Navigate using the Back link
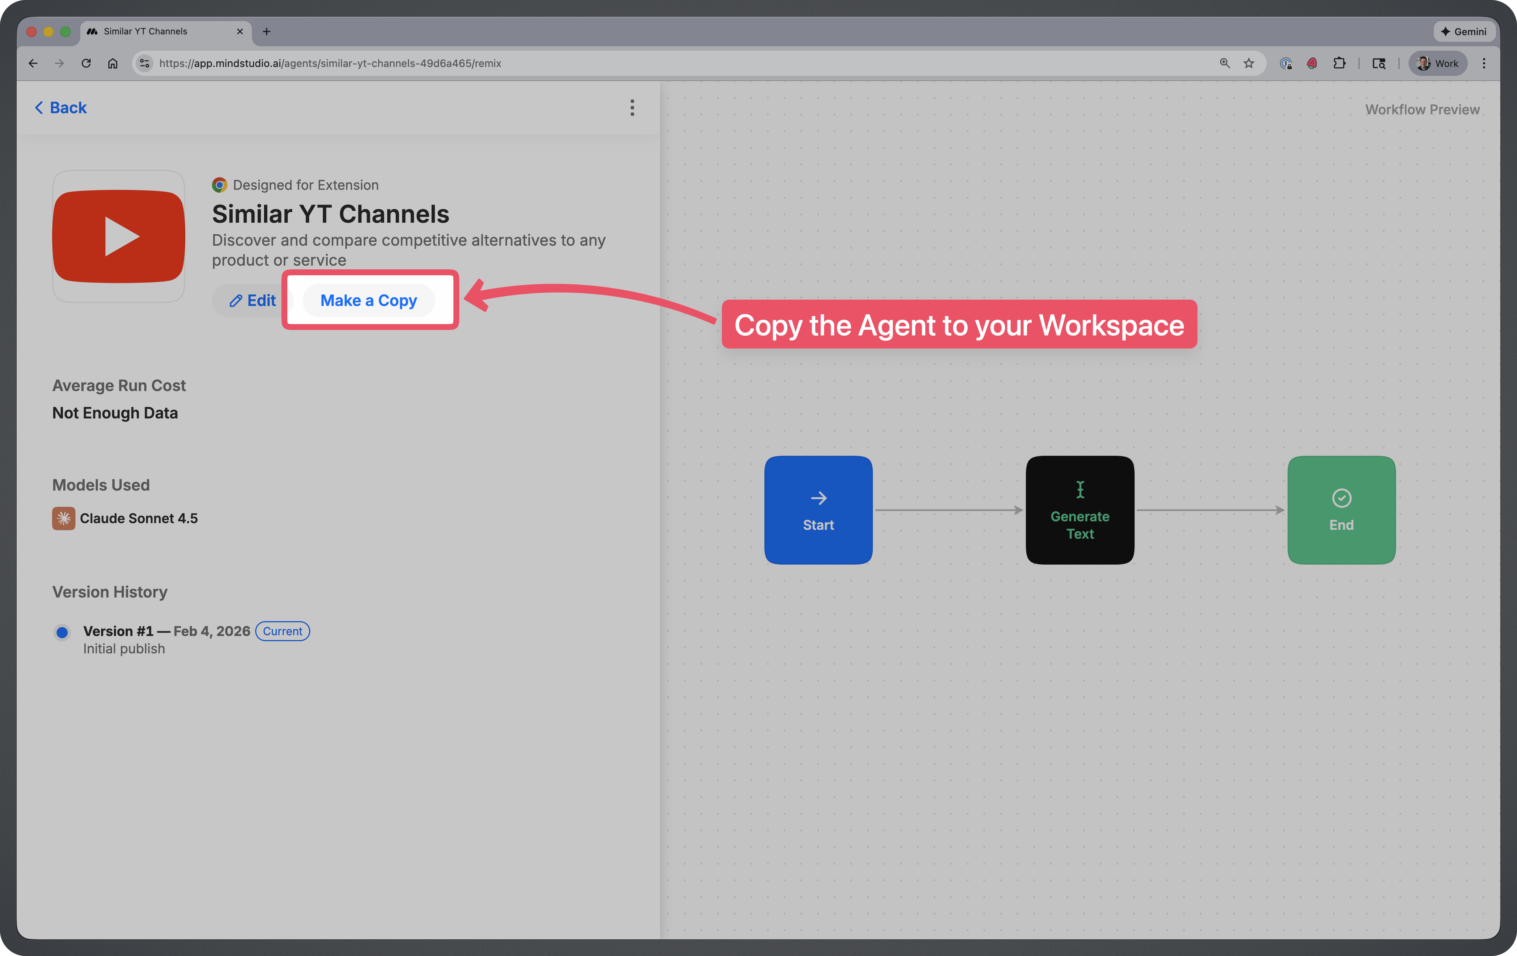Screen dimensions: 1517x956 pyautogui.click(x=60, y=107)
